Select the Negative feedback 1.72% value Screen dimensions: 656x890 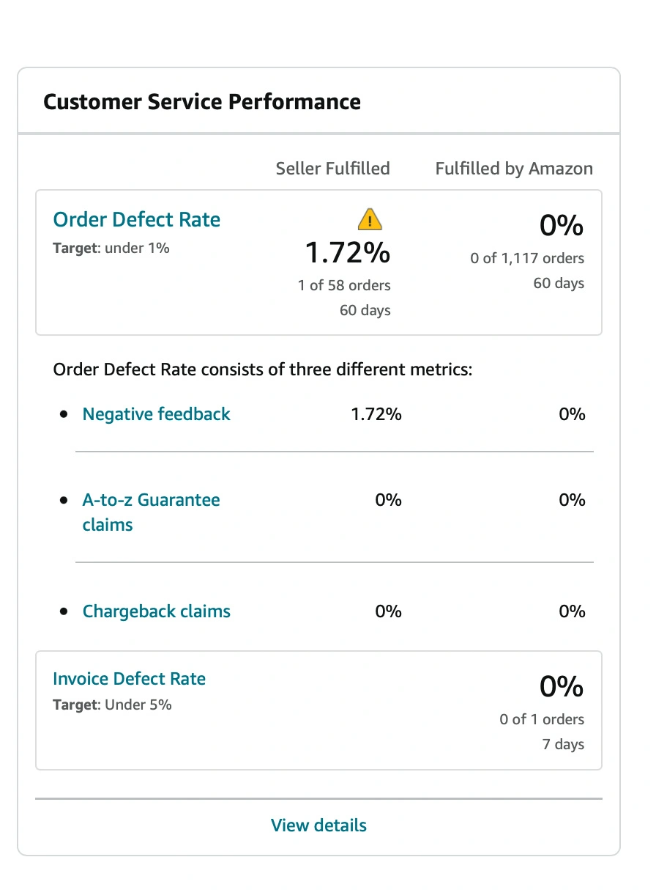point(377,414)
